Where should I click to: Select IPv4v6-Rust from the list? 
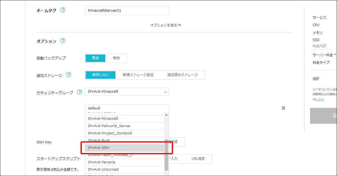point(124,140)
